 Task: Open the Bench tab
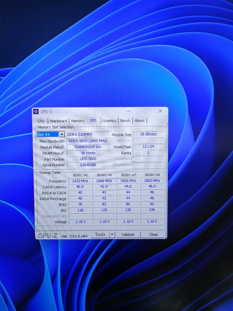(125, 120)
